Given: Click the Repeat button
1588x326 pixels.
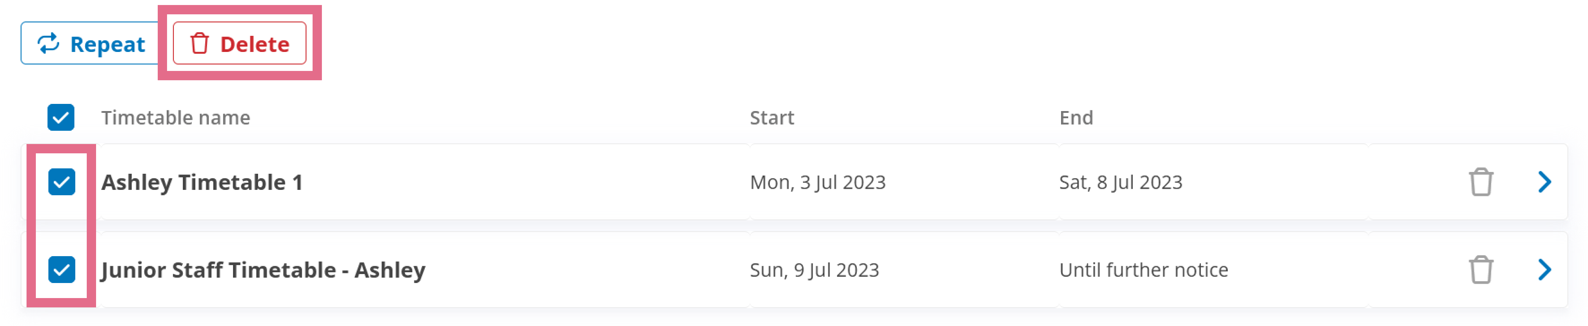Looking at the screenshot, I should (x=90, y=44).
